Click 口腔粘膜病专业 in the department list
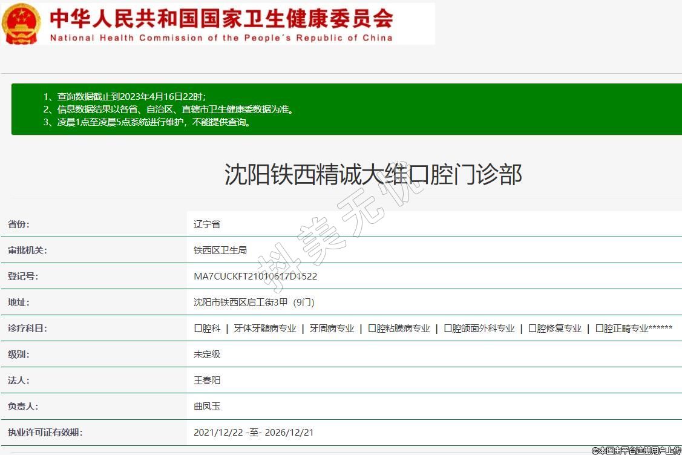682x455 pixels. pos(399,329)
